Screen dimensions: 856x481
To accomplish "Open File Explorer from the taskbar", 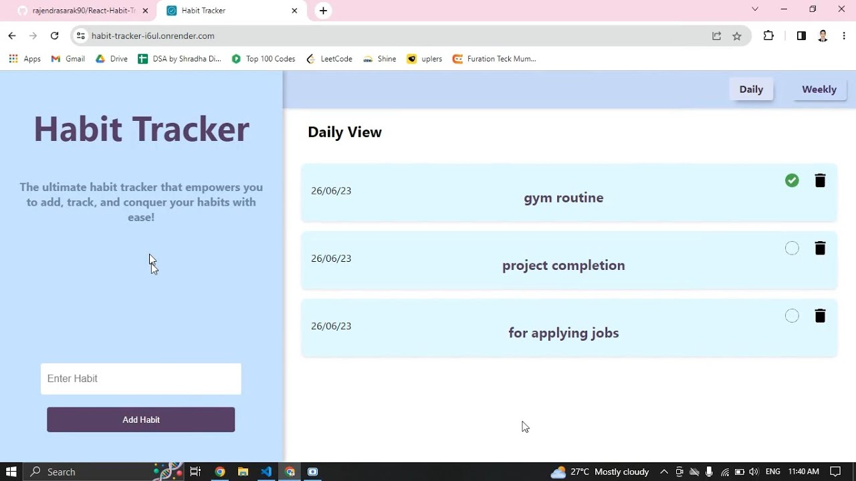I will coord(243,472).
